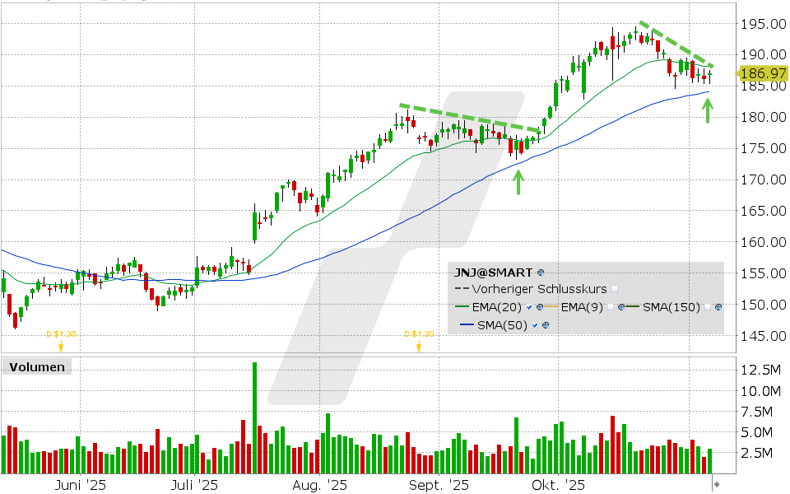Click the left scroll arrow below the volume pane

(x=717, y=484)
